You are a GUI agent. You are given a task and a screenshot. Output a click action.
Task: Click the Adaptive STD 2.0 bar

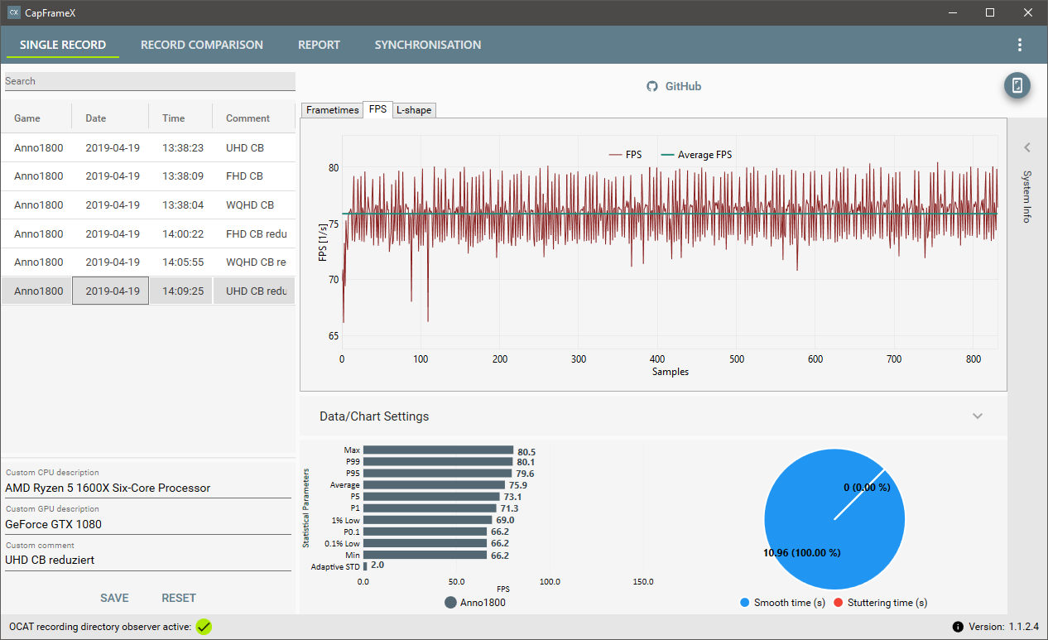click(365, 566)
